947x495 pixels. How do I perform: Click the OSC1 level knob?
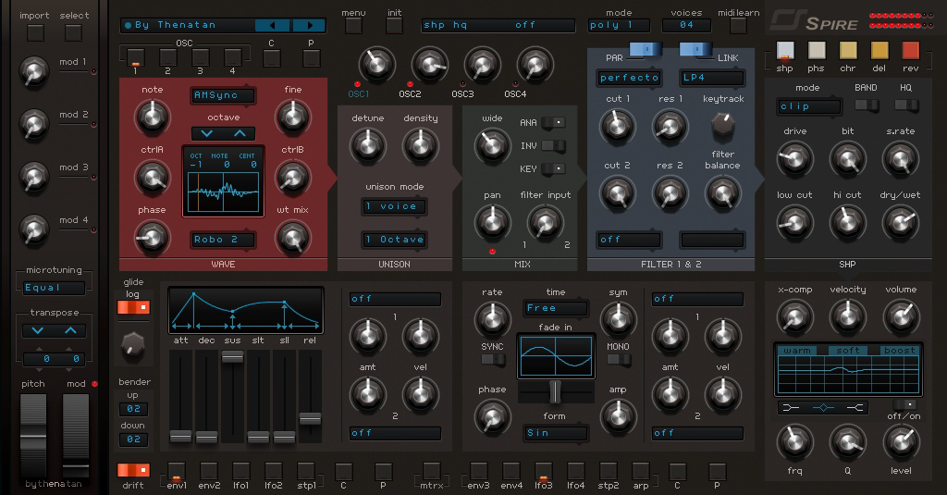click(377, 64)
